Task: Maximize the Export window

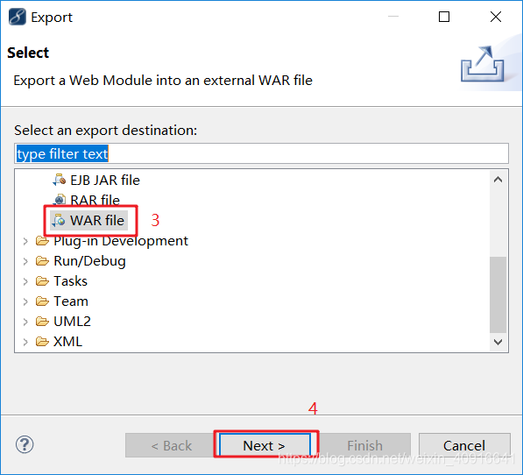Action: coord(444,17)
